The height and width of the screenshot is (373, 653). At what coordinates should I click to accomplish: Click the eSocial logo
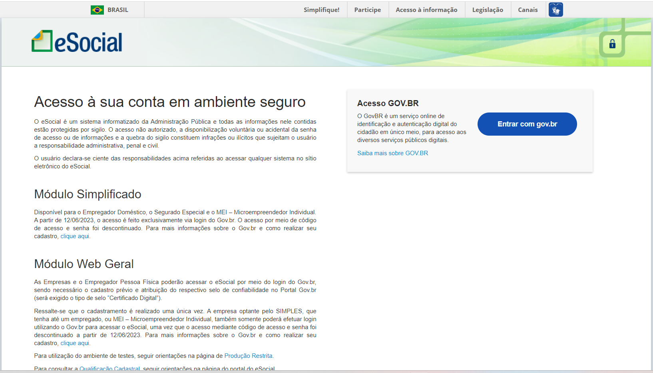(x=77, y=41)
